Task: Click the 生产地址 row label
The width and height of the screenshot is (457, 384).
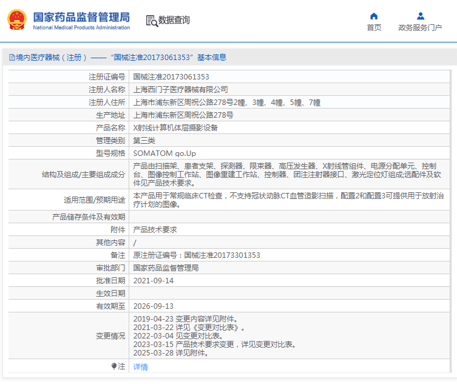Action: point(110,115)
